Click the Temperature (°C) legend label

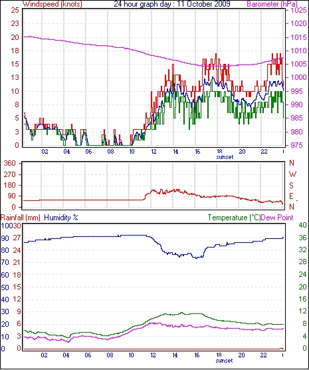[234, 218]
